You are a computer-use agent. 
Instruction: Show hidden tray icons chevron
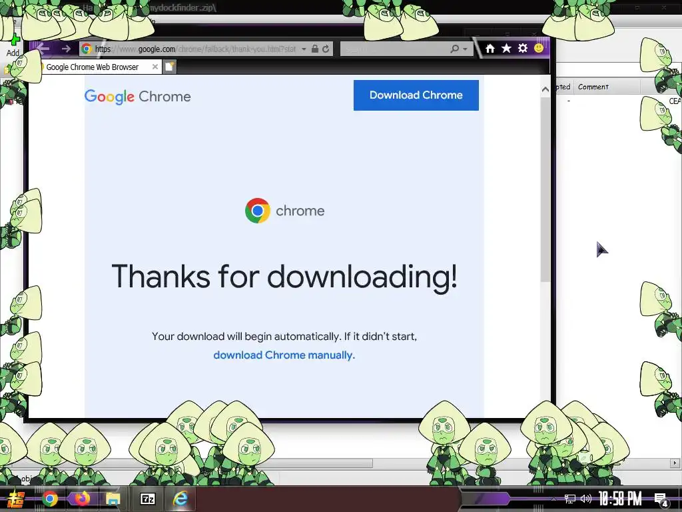point(553,499)
